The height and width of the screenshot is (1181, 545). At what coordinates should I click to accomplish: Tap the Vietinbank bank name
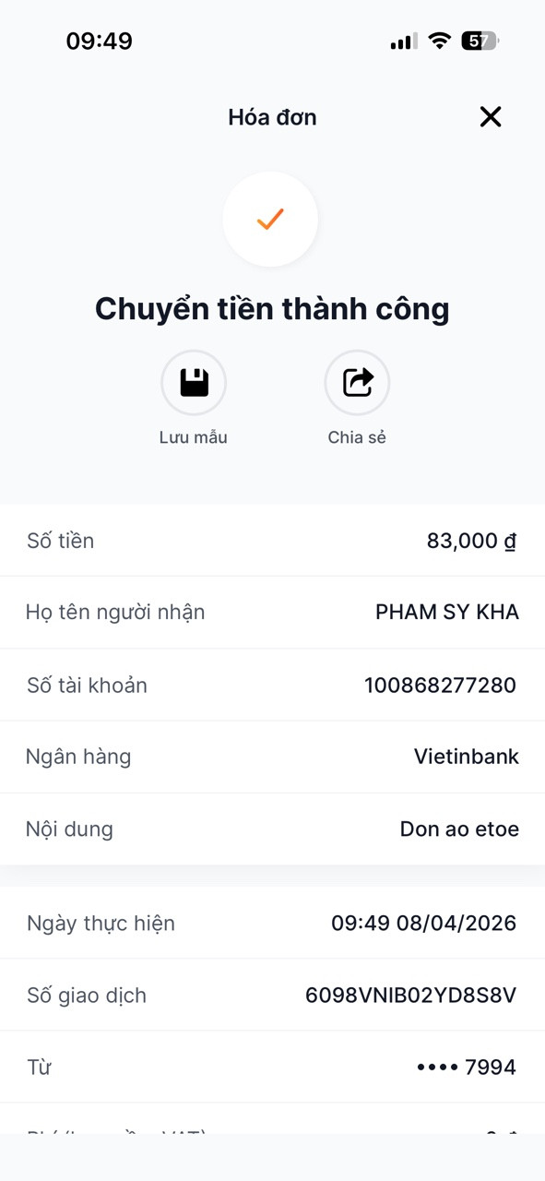[x=467, y=757]
